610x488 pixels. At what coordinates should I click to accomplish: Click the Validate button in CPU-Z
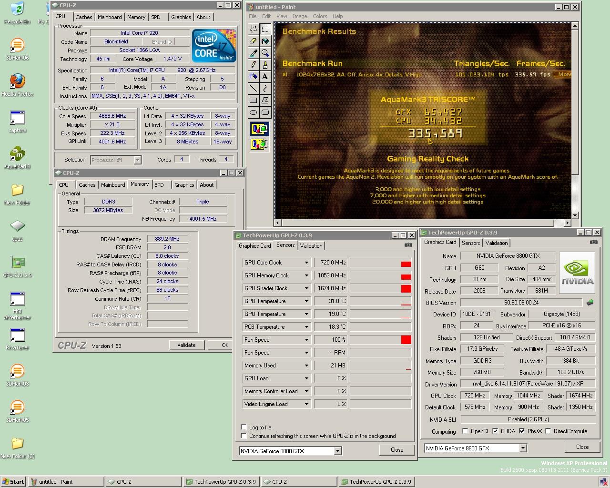(x=186, y=345)
